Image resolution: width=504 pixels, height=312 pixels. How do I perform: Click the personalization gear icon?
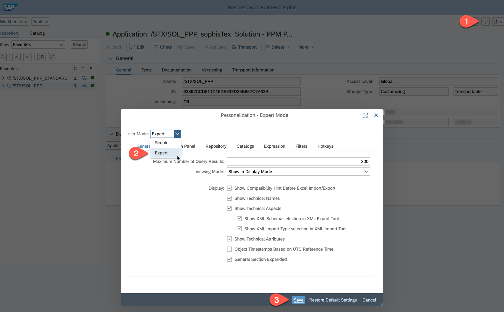(x=485, y=22)
